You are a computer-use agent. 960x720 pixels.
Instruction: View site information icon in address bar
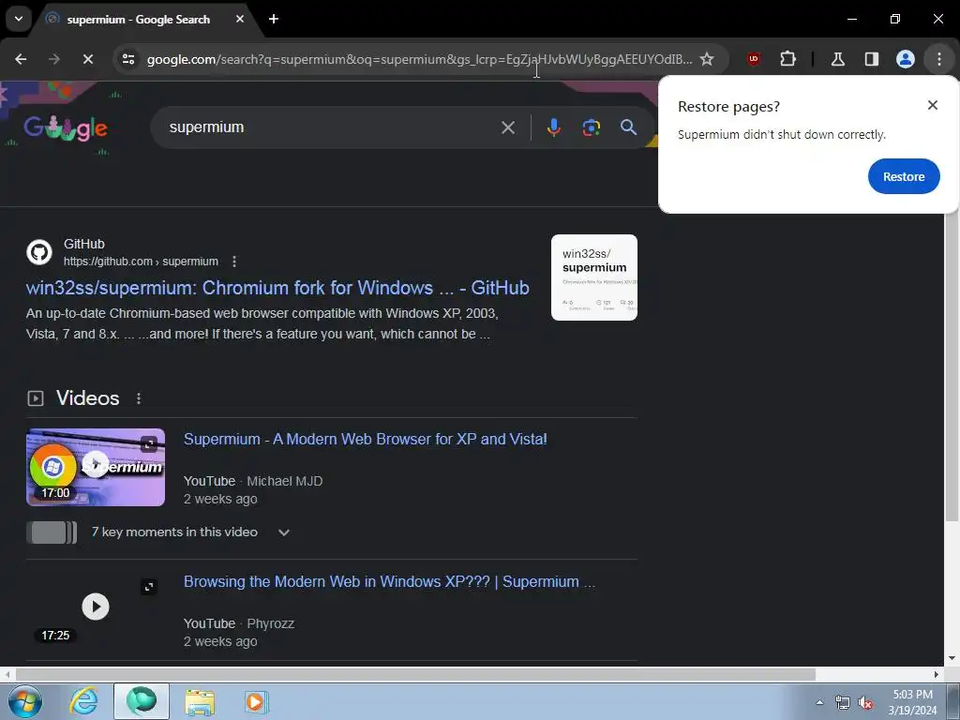pos(128,59)
